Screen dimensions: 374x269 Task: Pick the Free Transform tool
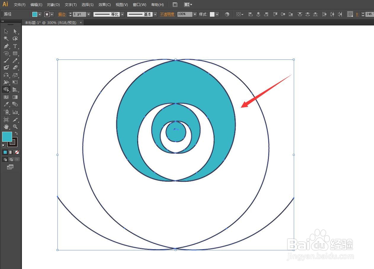(15, 83)
